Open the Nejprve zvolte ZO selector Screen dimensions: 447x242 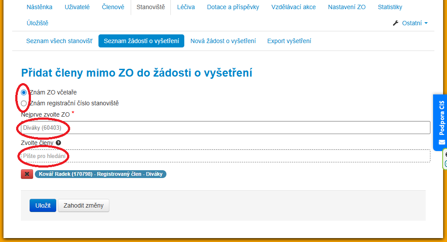click(x=225, y=128)
